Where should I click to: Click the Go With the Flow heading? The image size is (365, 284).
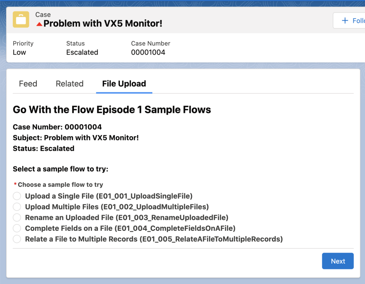[x=112, y=109]
